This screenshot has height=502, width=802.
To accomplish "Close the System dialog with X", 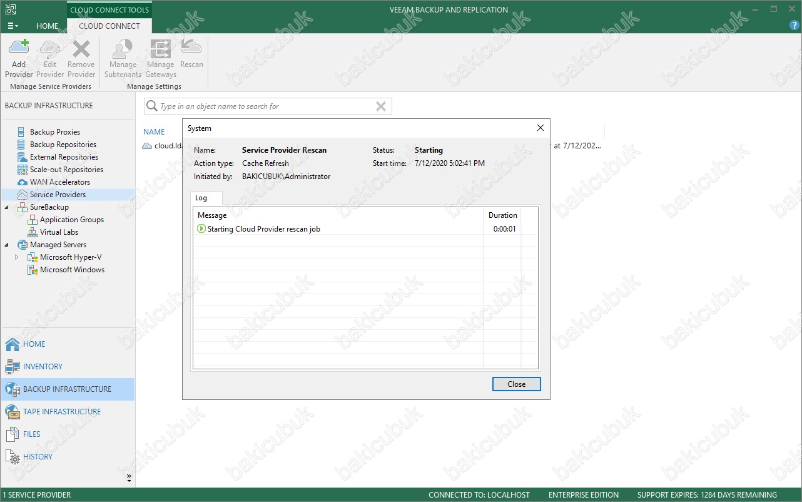I will point(541,128).
